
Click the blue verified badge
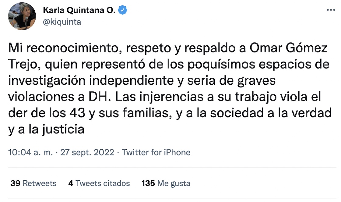click(123, 10)
